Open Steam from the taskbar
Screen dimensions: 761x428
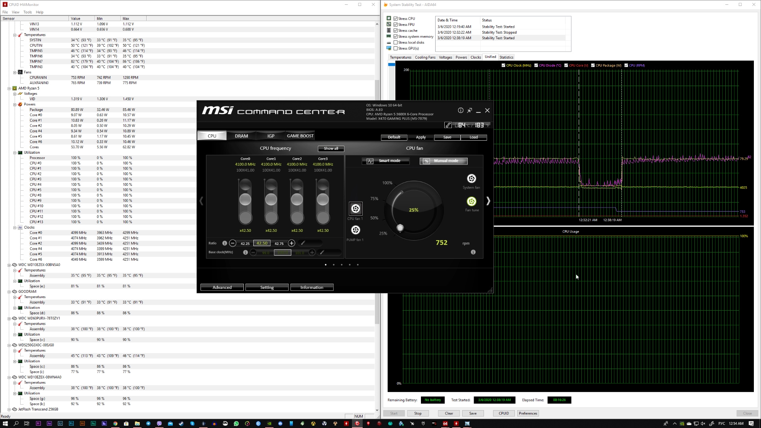point(181,423)
